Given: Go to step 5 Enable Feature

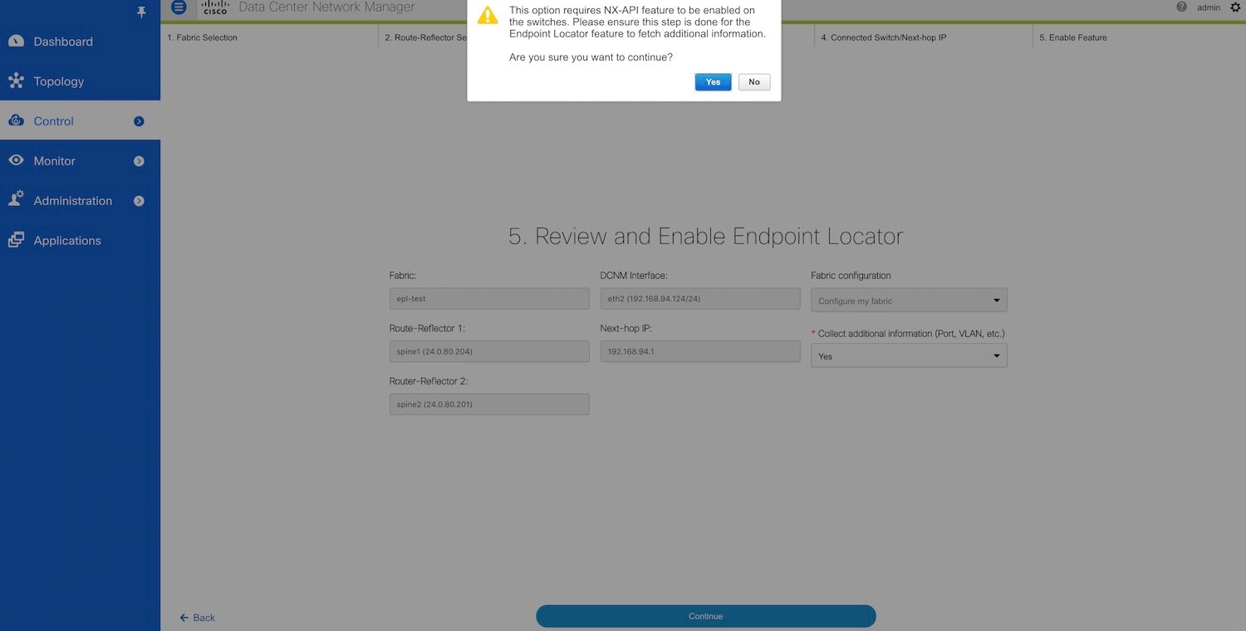Looking at the screenshot, I should pyautogui.click(x=1072, y=37).
